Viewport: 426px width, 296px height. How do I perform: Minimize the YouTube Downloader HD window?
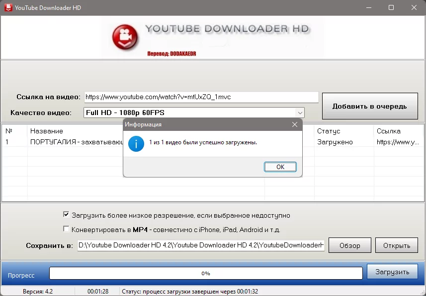tap(368, 7)
